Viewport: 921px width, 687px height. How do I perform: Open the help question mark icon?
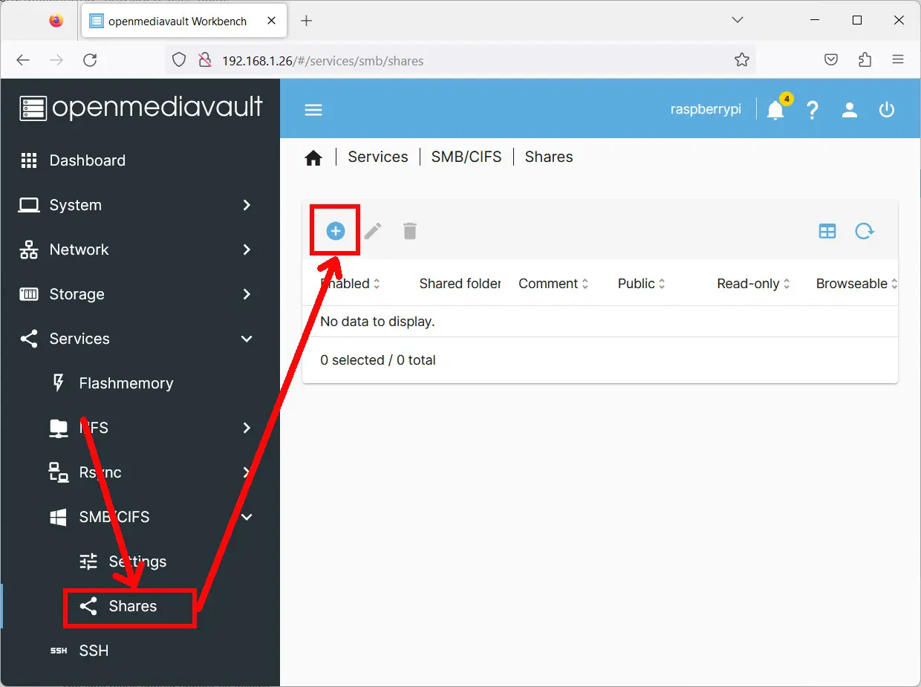(813, 110)
